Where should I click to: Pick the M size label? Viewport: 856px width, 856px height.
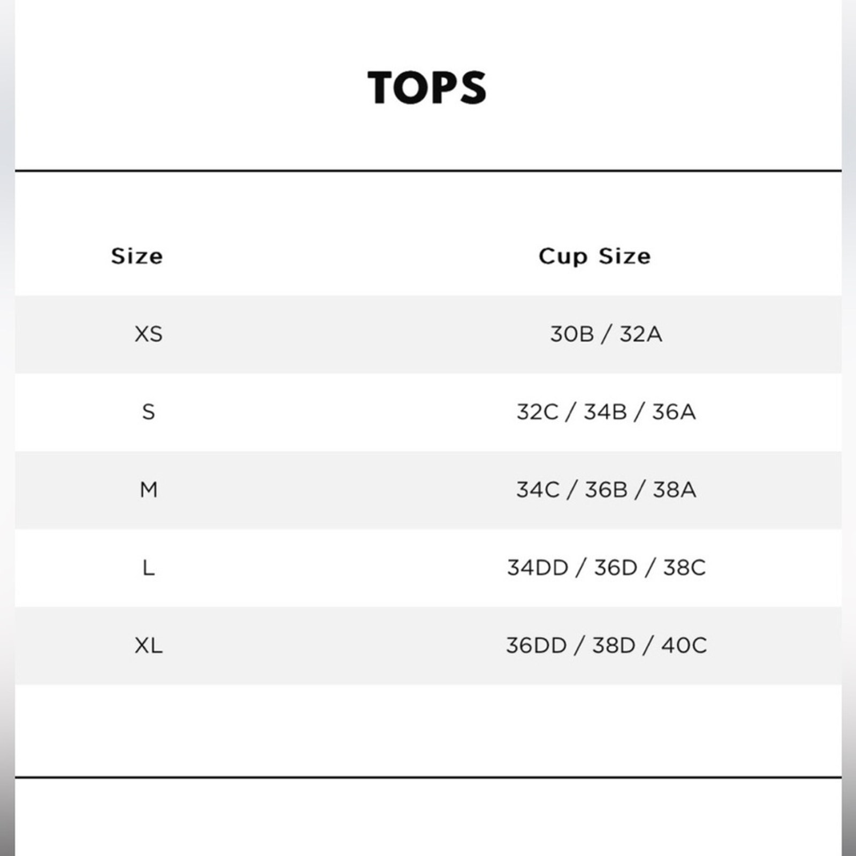pyautogui.click(x=148, y=490)
